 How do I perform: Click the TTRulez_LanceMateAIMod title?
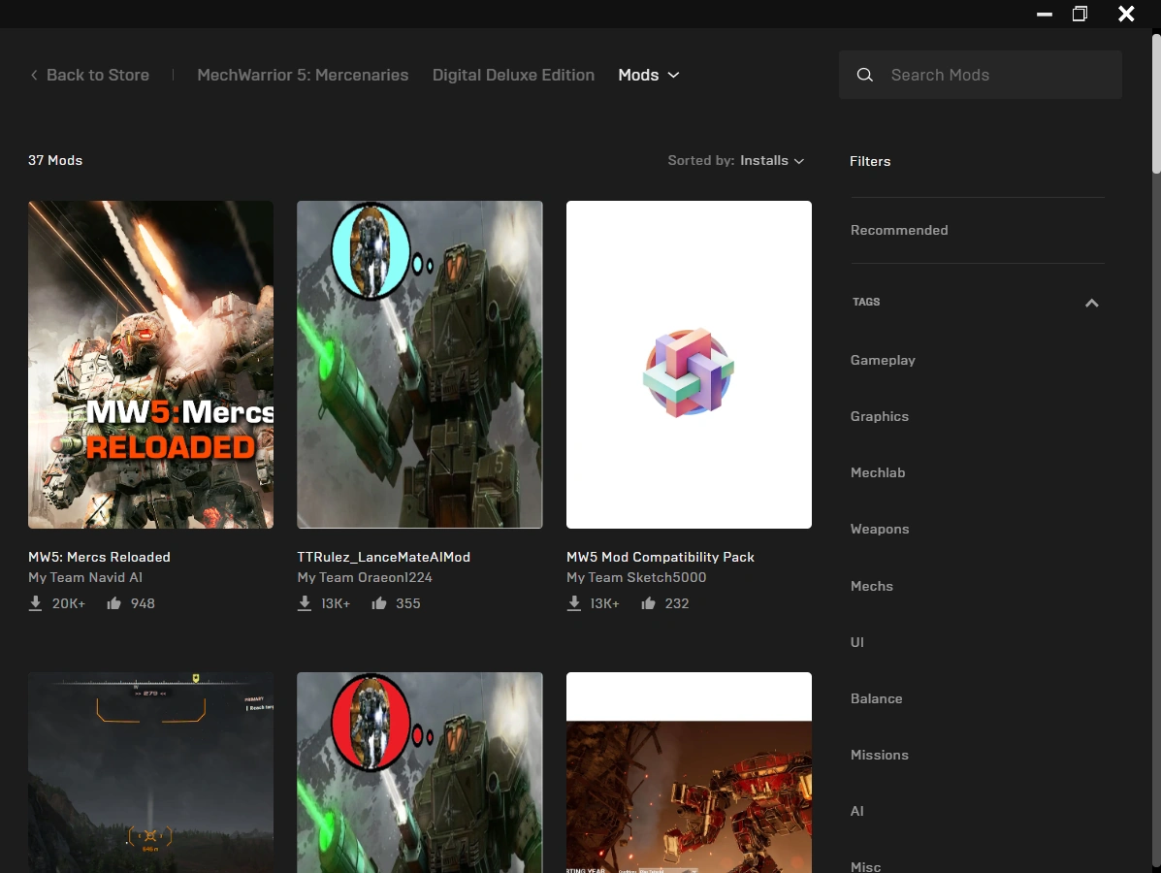(x=383, y=557)
